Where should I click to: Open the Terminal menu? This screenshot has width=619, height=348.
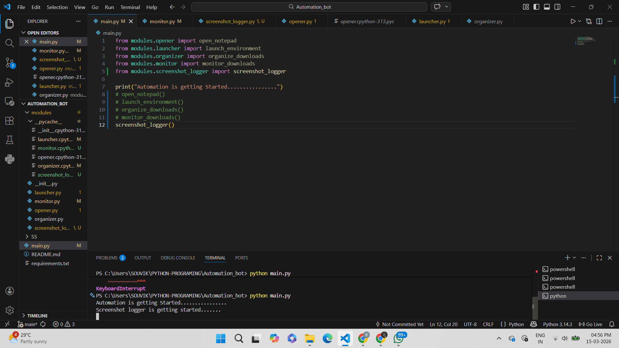[130, 7]
